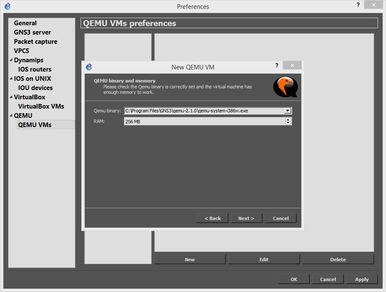Collapse the VirtualBox tree node
Viewport: 386px width, 292px height.
pos(11,97)
